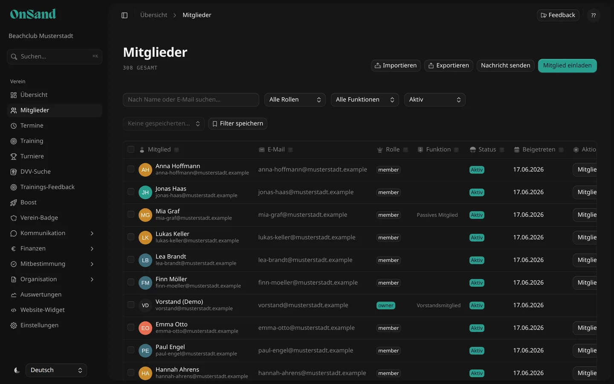Click the Mitglied einladen button
614x384 pixels.
[568, 66]
